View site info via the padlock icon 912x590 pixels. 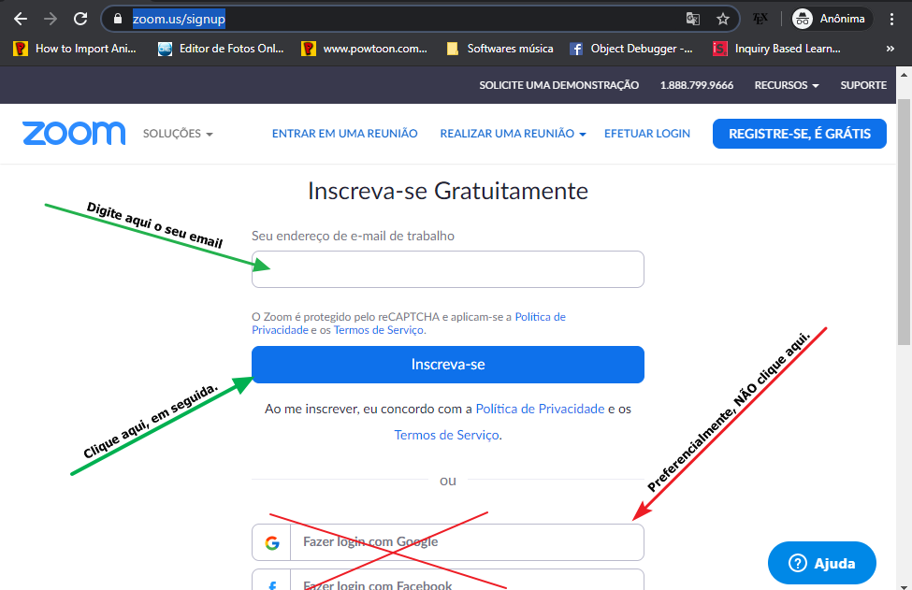point(118,20)
